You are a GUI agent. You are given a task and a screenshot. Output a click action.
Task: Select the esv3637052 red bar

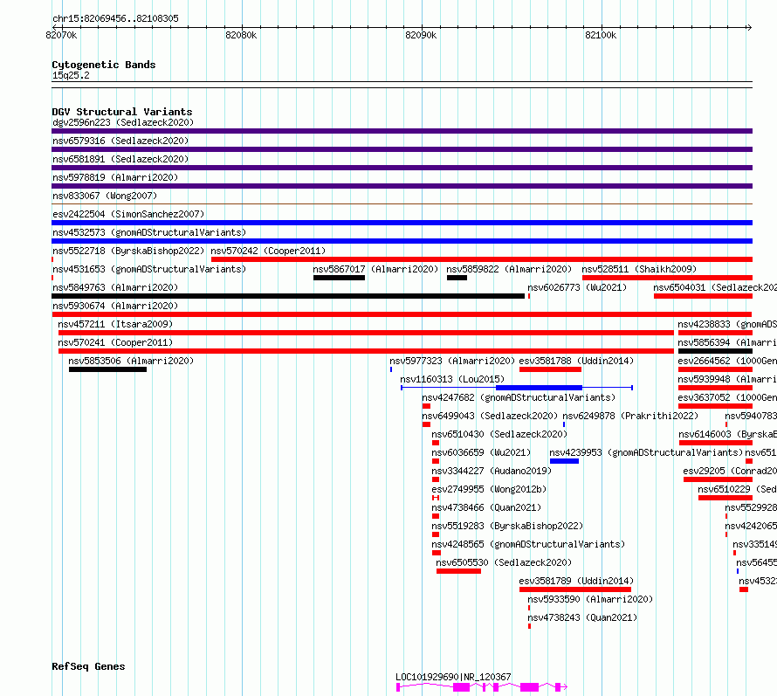tap(715, 406)
